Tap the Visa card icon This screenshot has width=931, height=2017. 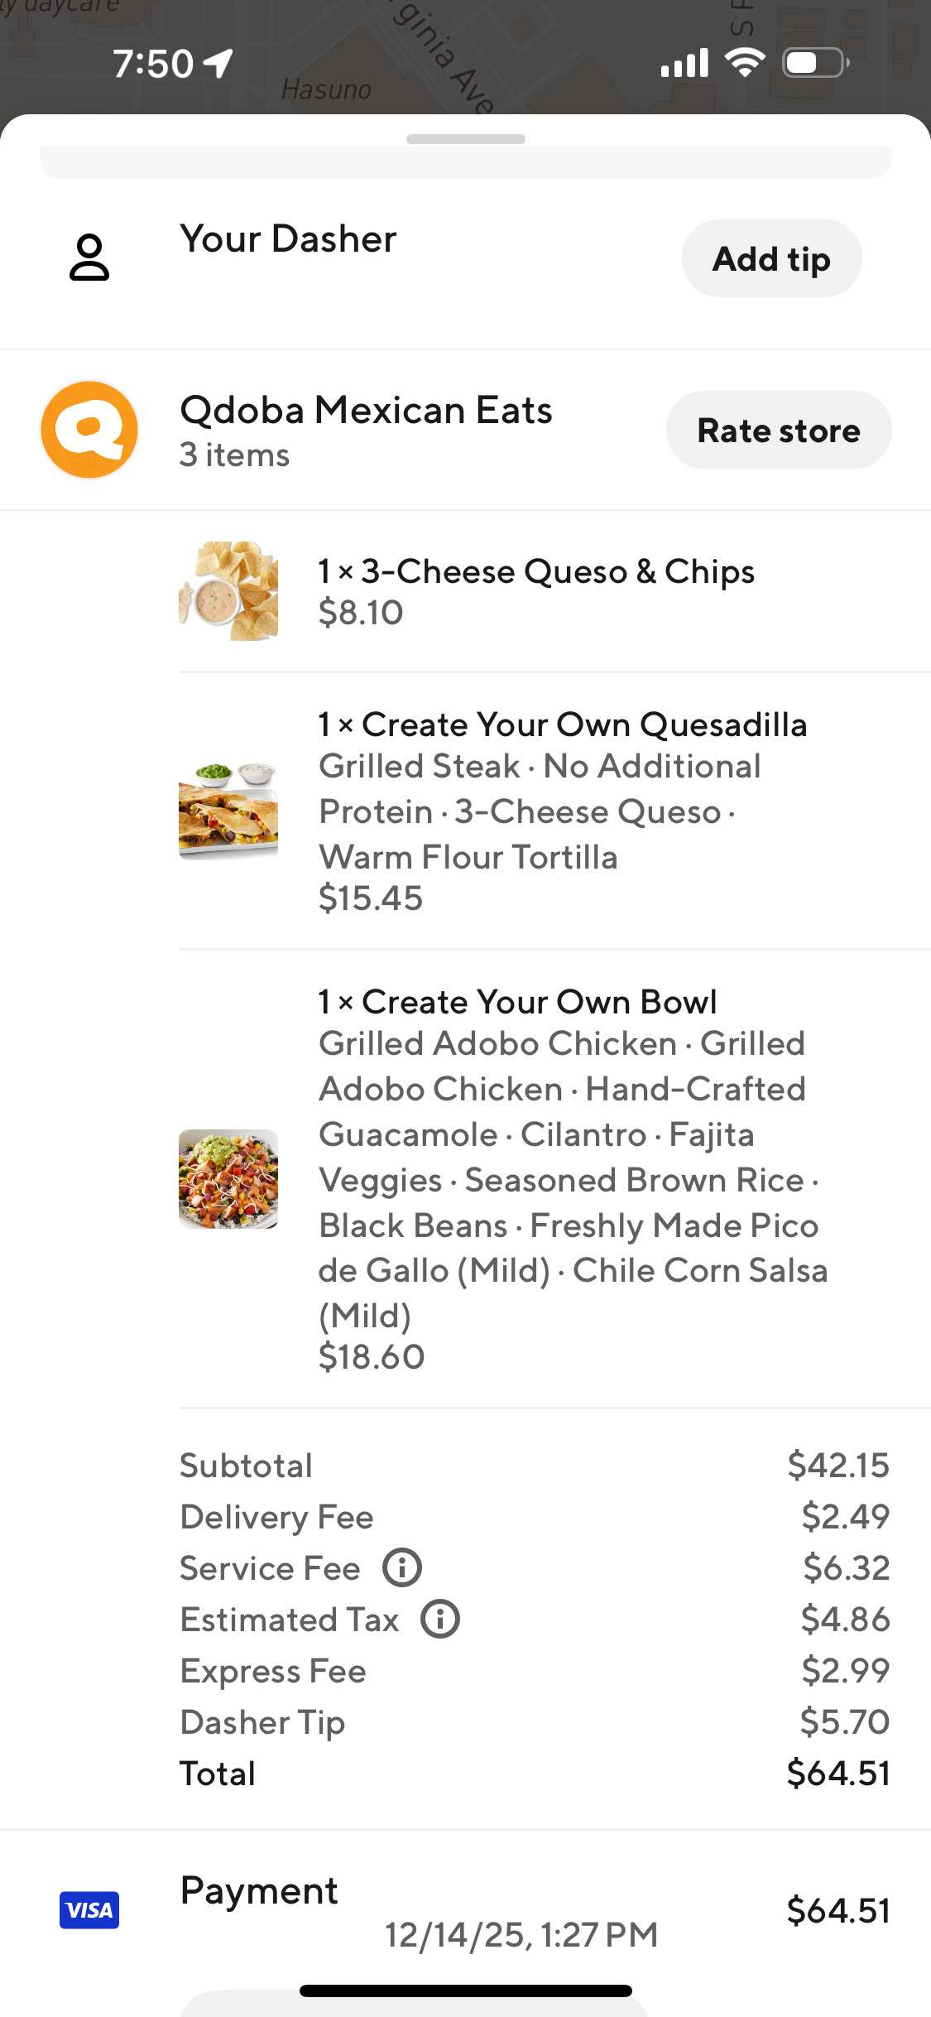89,1910
